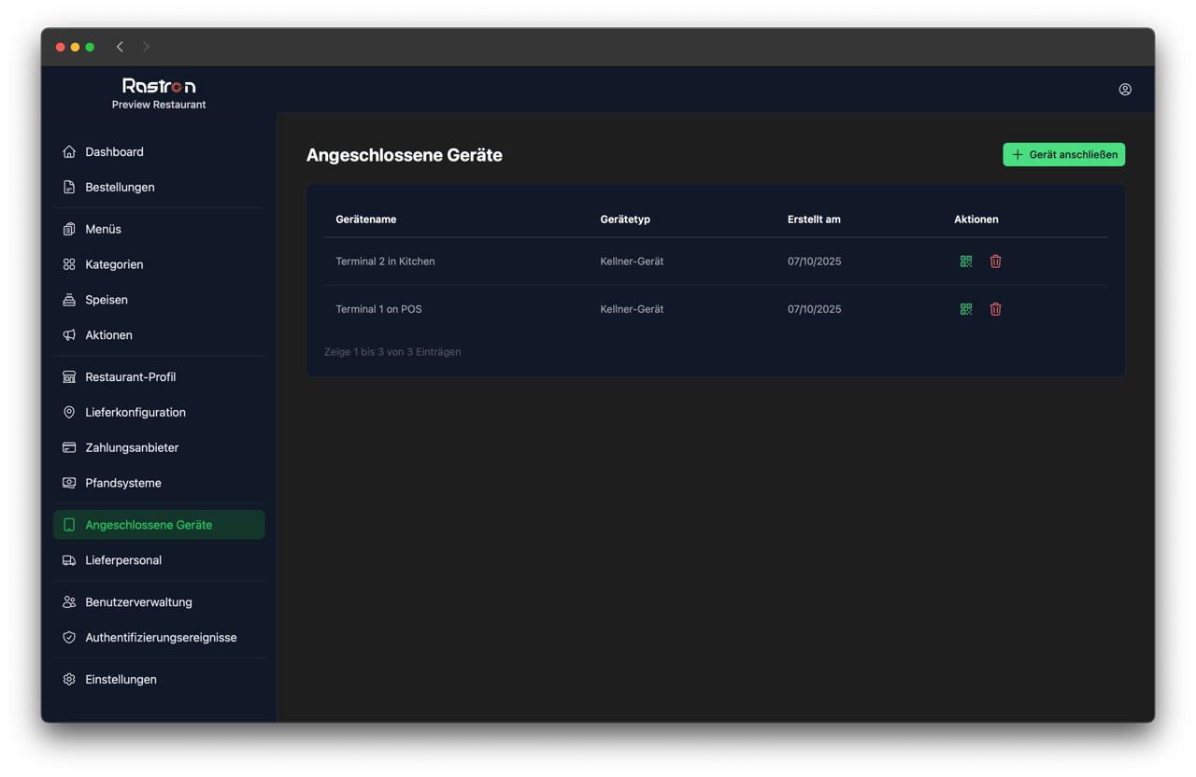The image size is (1196, 777).
Task: Open the Speisen page
Action: [x=107, y=301]
